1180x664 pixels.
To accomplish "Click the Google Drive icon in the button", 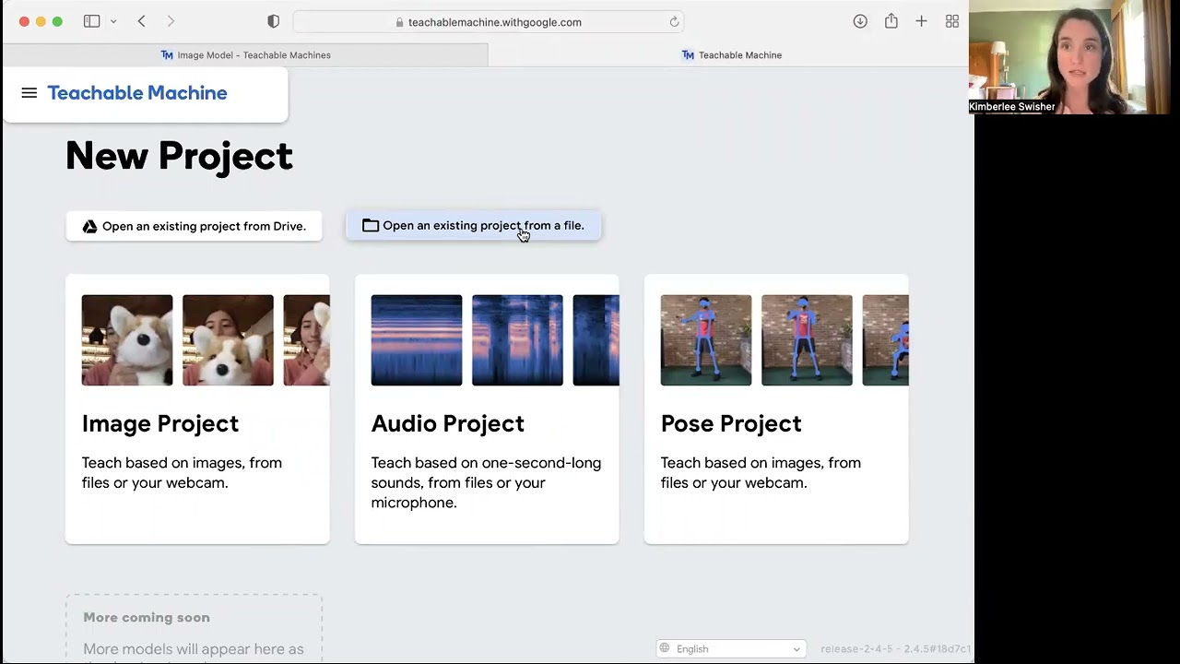I will pos(89,226).
